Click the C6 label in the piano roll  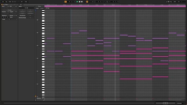37,20
